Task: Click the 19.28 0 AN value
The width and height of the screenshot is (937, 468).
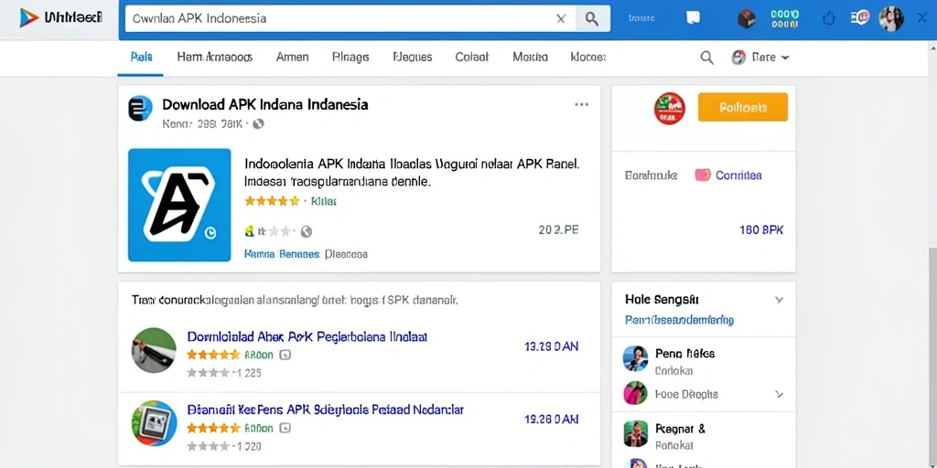Action: point(551,420)
